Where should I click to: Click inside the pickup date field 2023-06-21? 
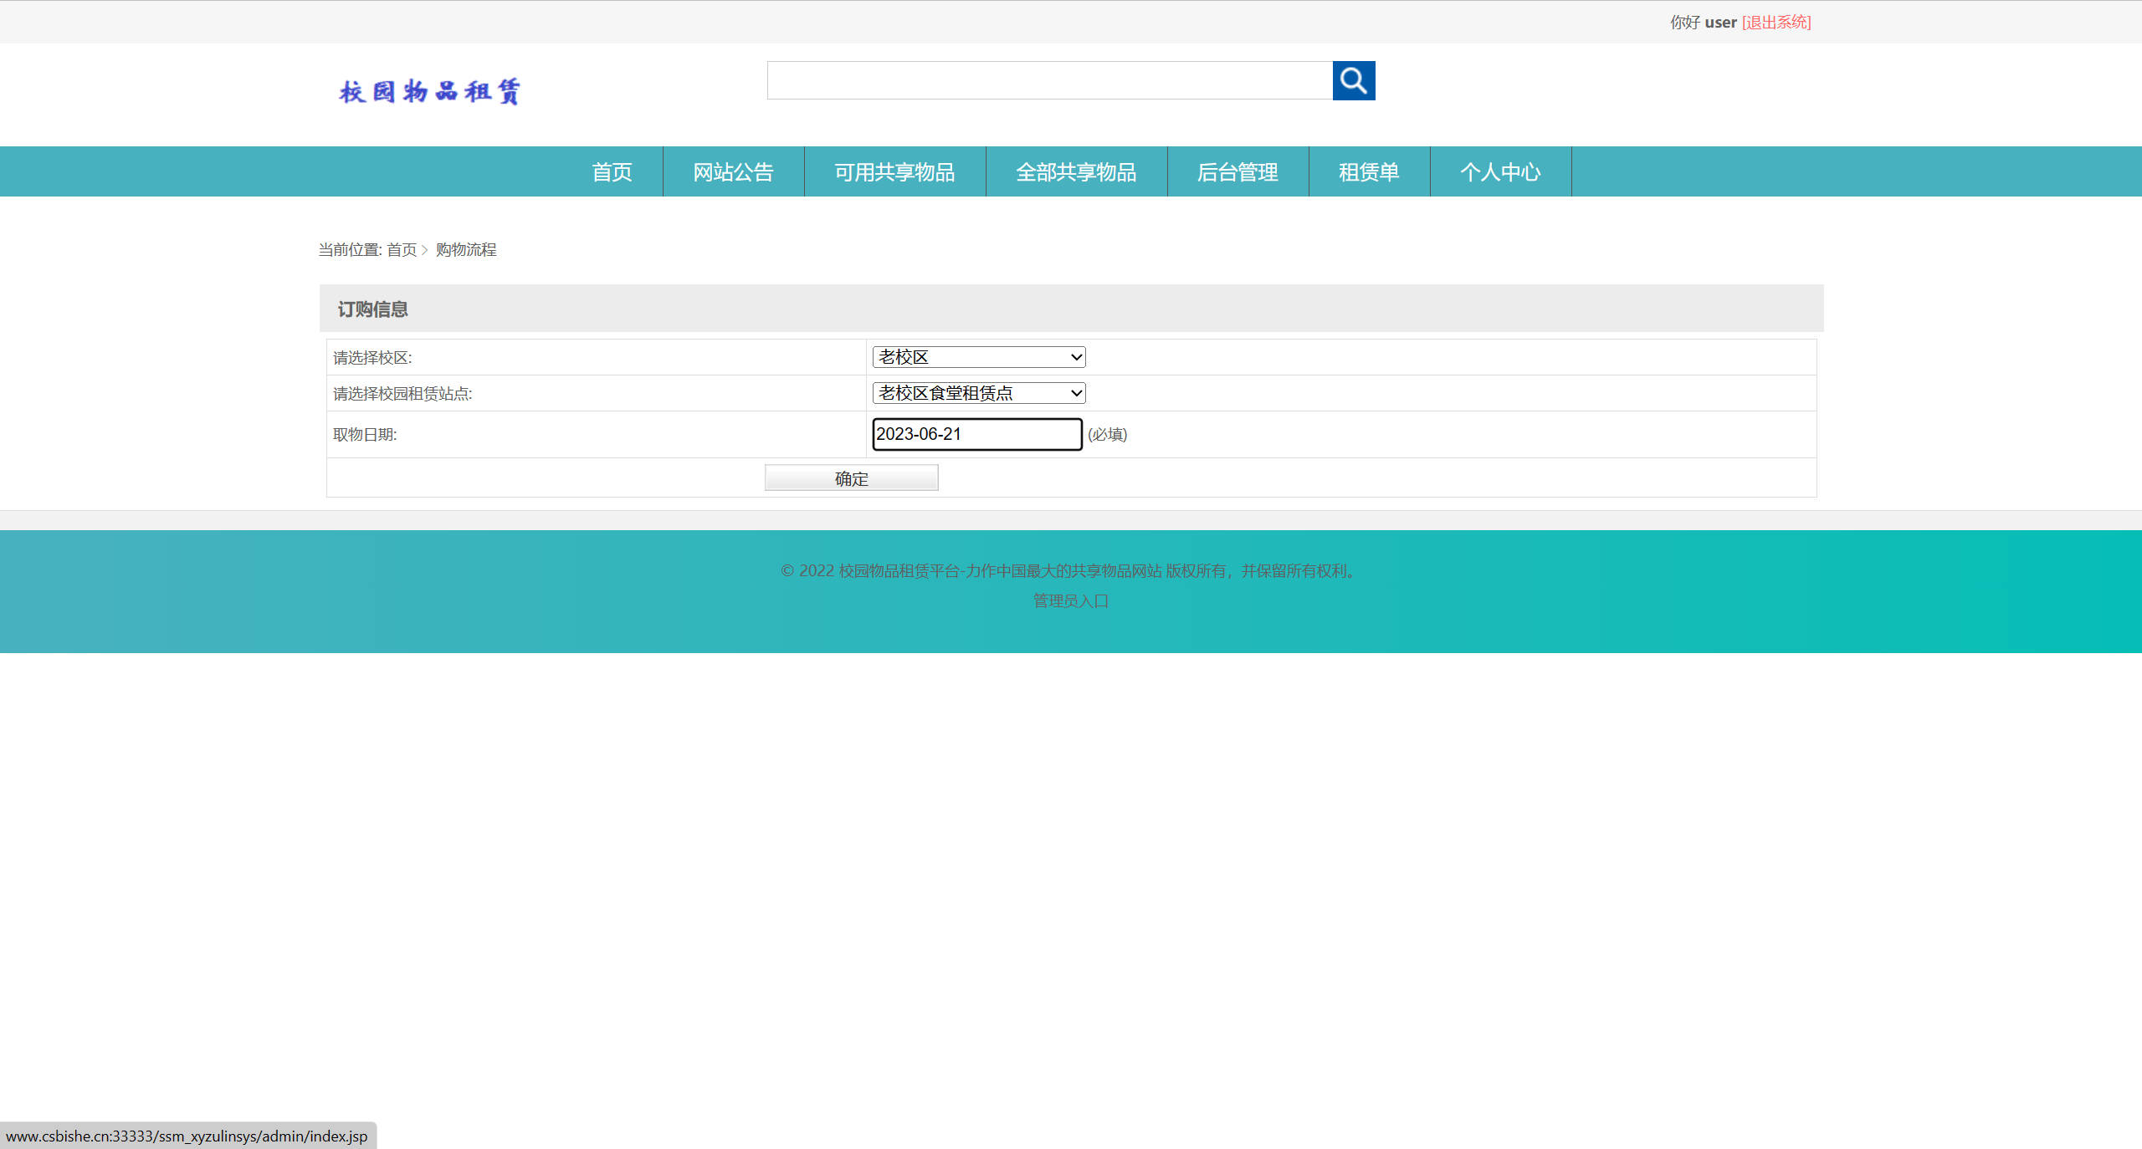tap(976, 434)
